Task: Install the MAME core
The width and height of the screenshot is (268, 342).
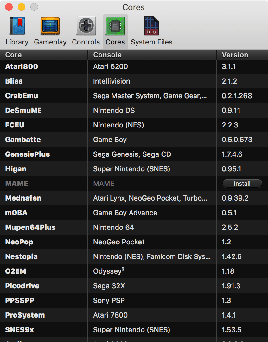Action: pyautogui.click(x=242, y=183)
